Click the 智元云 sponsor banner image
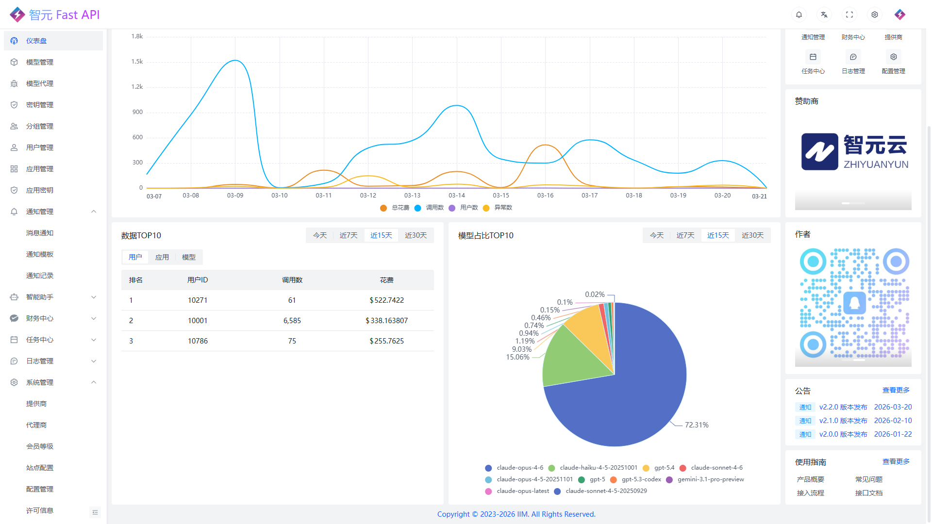The width and height of the screenshot is (932, 524). (853, 152)
